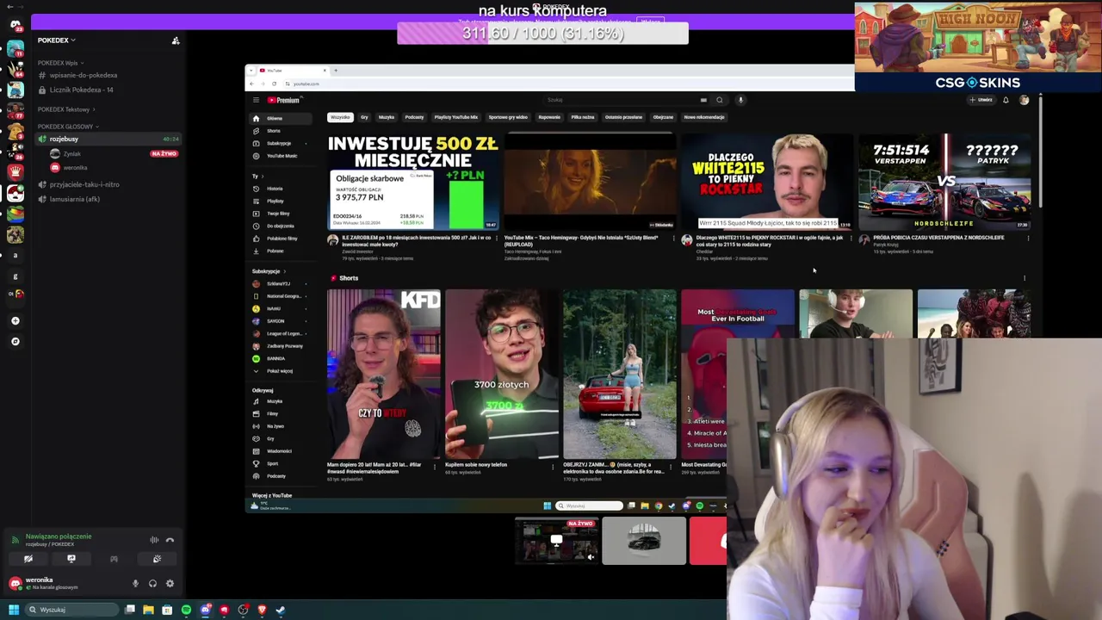Reload the page in shared Chrome window
Viewport: 1102px width, 620px height.
pyautogui.click(x=274, y=84)
